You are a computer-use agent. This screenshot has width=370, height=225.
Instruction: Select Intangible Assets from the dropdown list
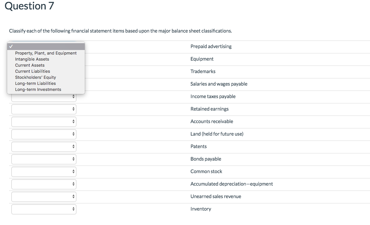[46, 59]
